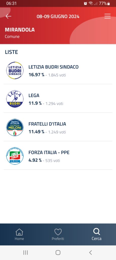The height and width of the screenshot is (260, 116).
Task: Tap the Fratelli d'Italia Meloni logo
Action: (15, 127)
